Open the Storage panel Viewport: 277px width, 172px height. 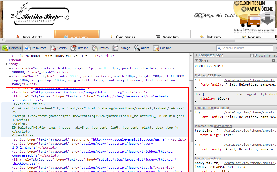[121, 48]
